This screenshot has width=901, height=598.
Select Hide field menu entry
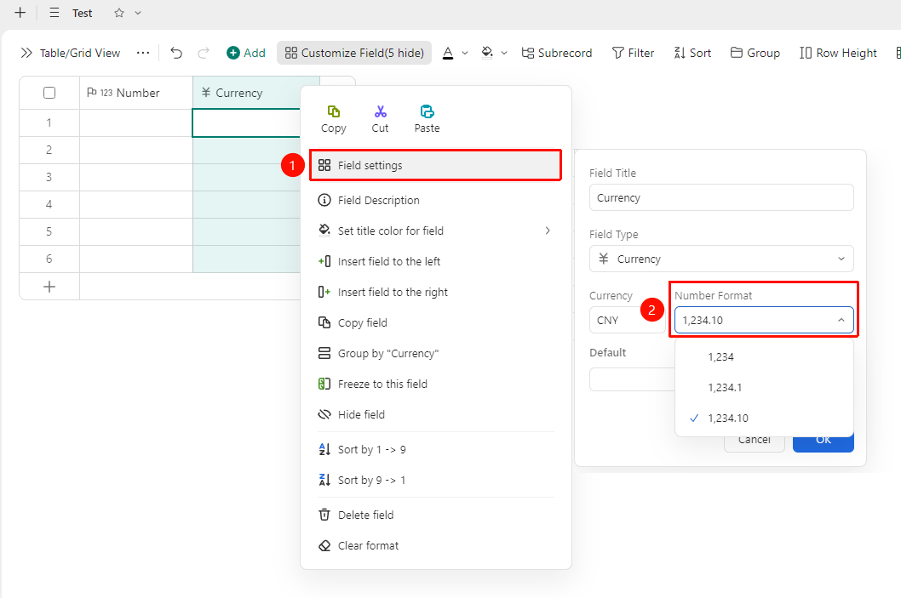coord(435,415)
